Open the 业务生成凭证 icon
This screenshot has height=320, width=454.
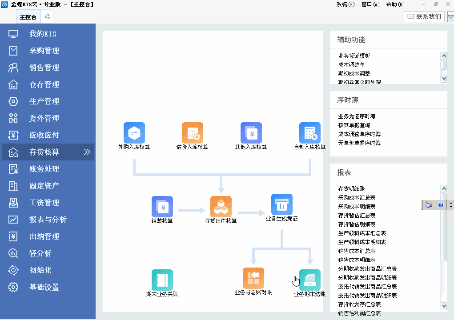coord(282,204)
